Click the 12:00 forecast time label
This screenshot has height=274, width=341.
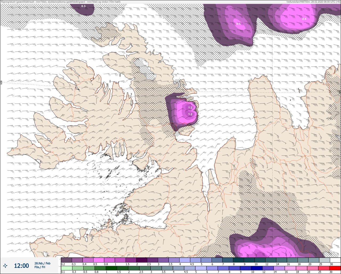(x=21, y=266)
